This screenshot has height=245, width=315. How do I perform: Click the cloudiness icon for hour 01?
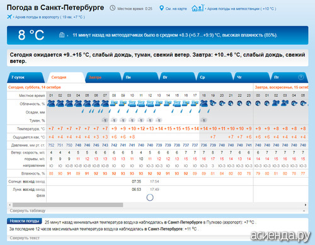pyautogui.click(x=51, y=103)
